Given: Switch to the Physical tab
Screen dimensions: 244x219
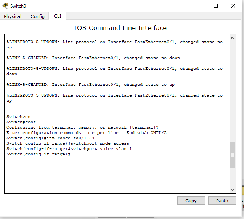Looking at the screenshot, I should [x=13, y=16].
